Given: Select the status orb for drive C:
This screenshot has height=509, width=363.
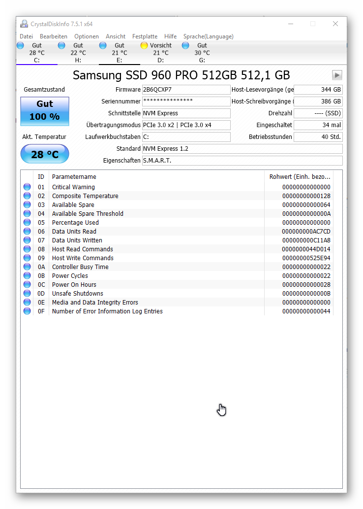Looking at the screenshot, I should 21,45.
